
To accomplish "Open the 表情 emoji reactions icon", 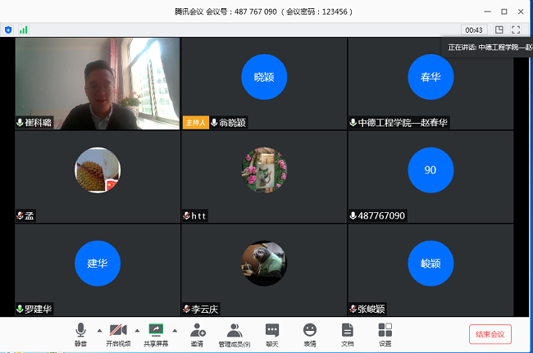I will coord(310,333).
